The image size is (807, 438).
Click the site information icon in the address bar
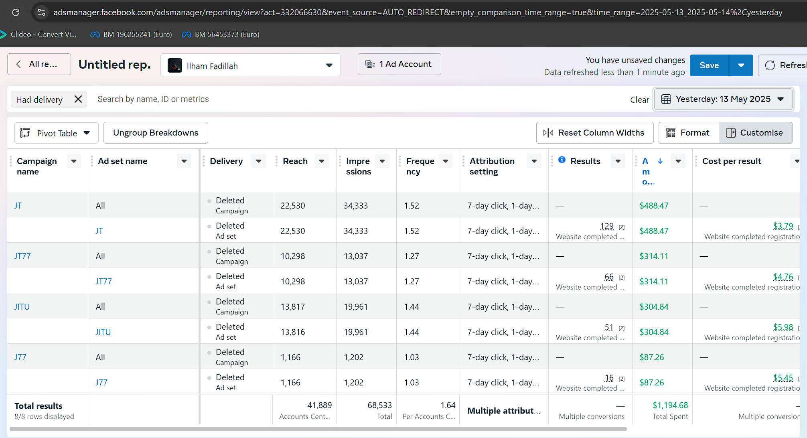41,12
